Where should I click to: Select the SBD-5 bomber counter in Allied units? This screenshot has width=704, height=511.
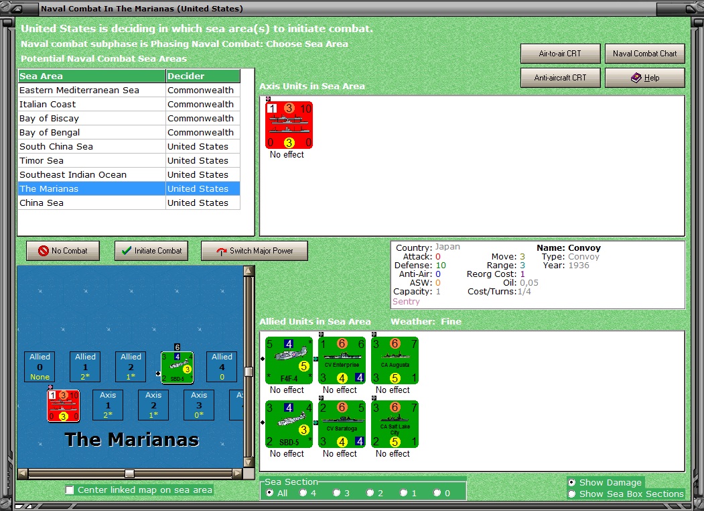pyautogui.click(x=289, y=424)
